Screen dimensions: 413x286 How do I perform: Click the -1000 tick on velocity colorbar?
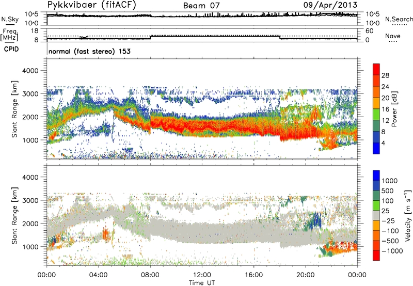coord(392,251)
